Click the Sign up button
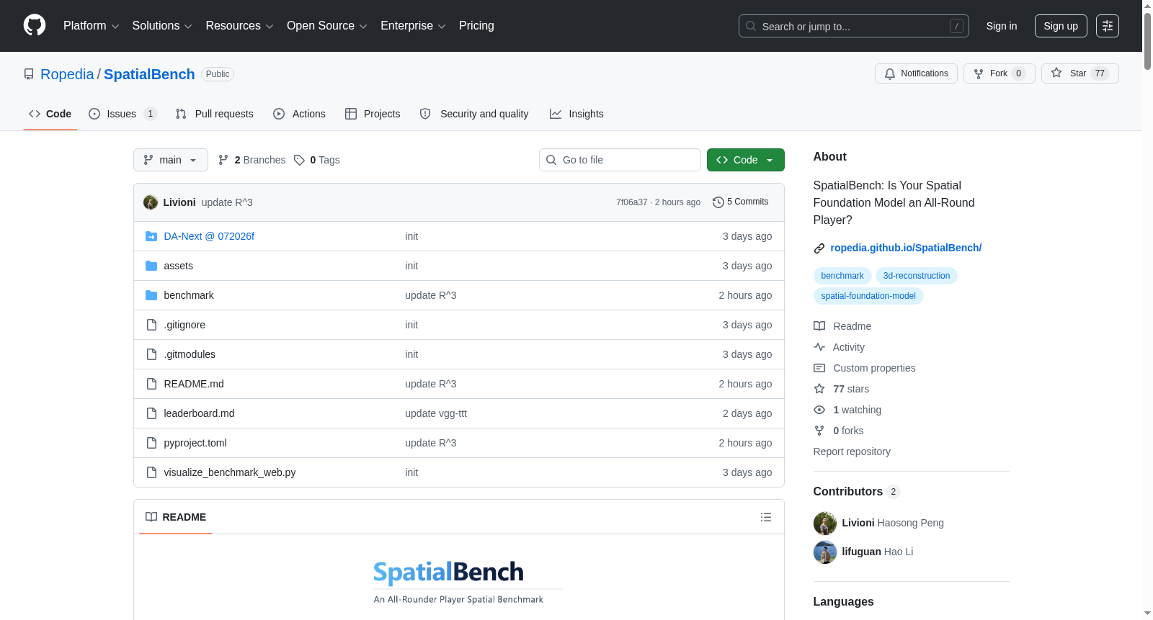The width and height of the screenshot is (1153, 620). tap(1061, 26)
